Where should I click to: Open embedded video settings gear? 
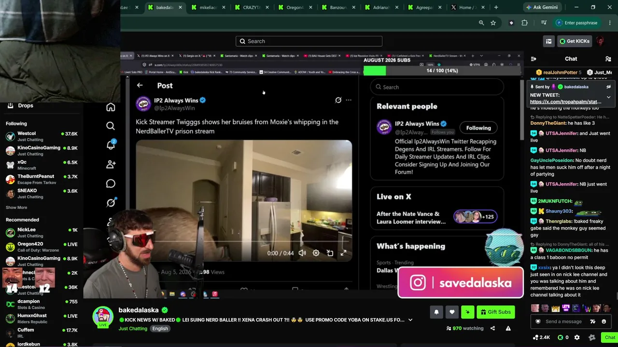[316, 253]
